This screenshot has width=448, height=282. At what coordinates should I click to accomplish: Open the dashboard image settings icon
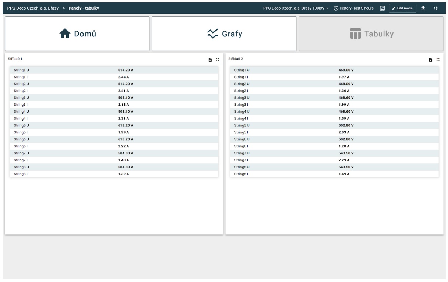tap(382, 8)
